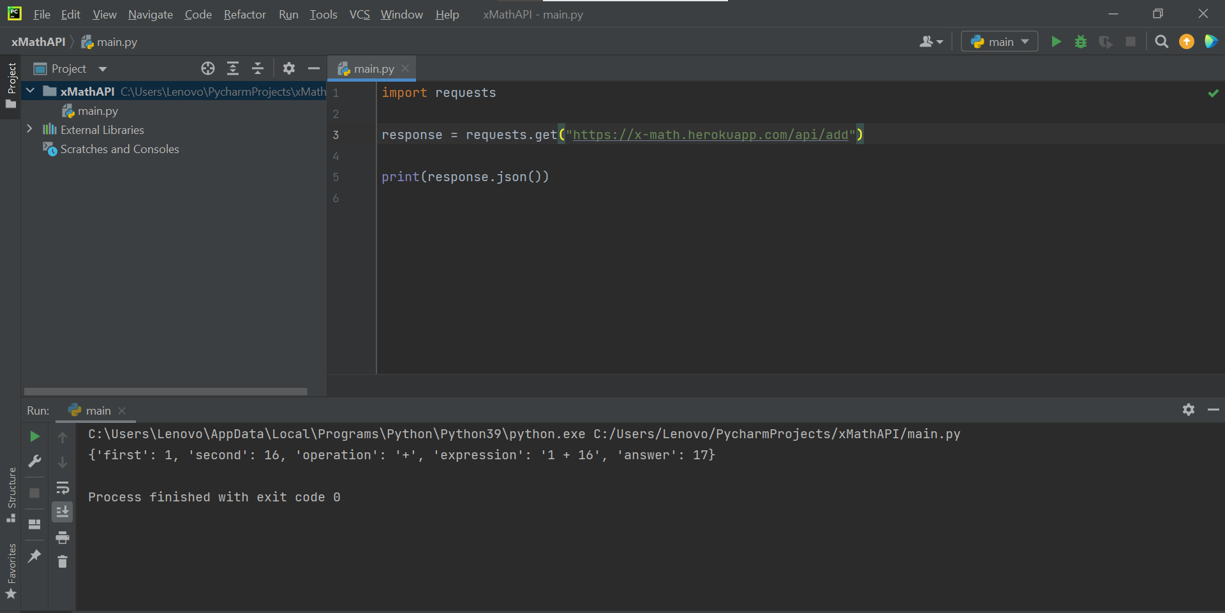
Task: Rerun the program from the Run panel
Action: click(x=34, y=436)
